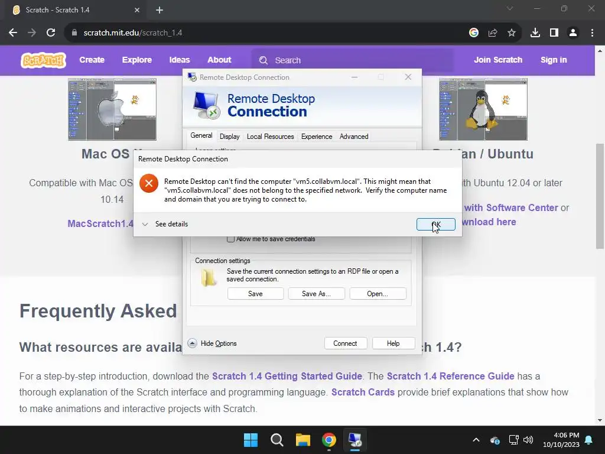Open a new browser tab
This screenshot has height=454, width=605.
(x=160, y=10)
